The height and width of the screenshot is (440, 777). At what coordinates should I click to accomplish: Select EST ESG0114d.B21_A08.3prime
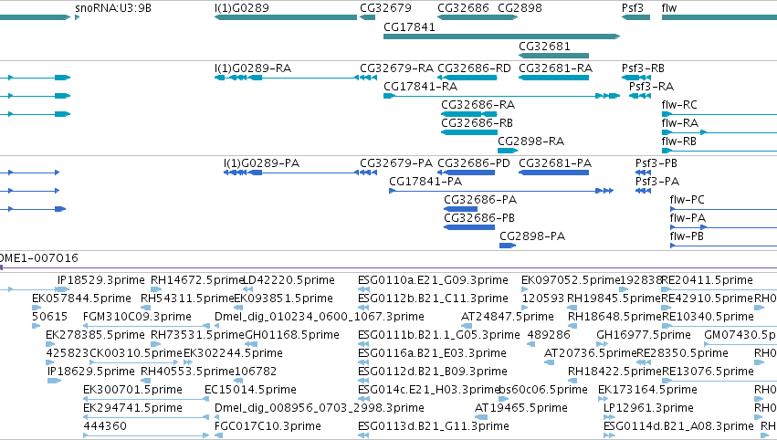(x=609, y=435)
